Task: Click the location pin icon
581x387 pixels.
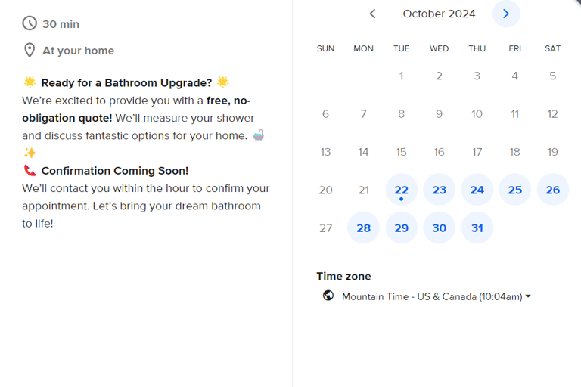Action: (x=30, y=51)
